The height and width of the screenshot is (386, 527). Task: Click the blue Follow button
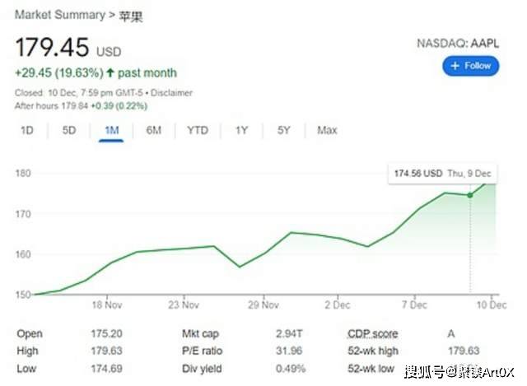[470, 66]
